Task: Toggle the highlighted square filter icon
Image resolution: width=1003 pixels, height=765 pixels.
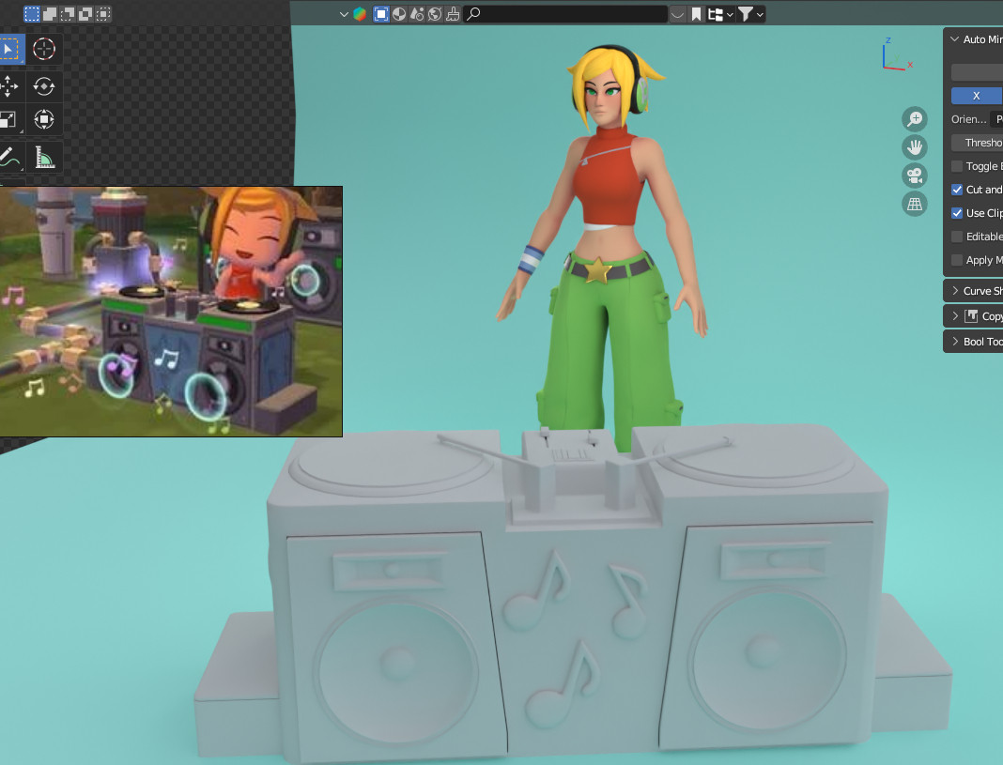Action: pyautogui.click(x=381, y=14)
